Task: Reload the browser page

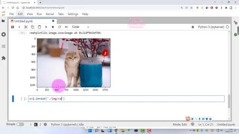Action: [x=13, y=8]
